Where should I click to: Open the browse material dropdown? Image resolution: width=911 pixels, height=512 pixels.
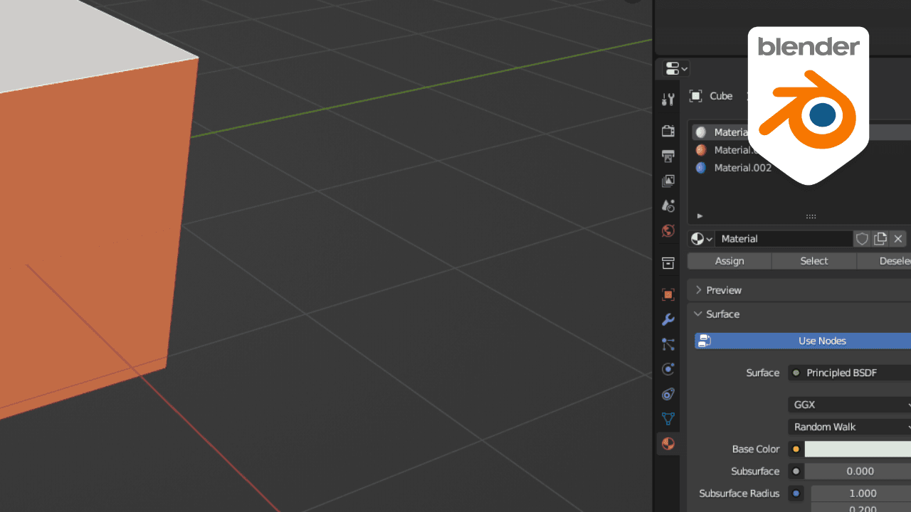(x=702, y=239)
